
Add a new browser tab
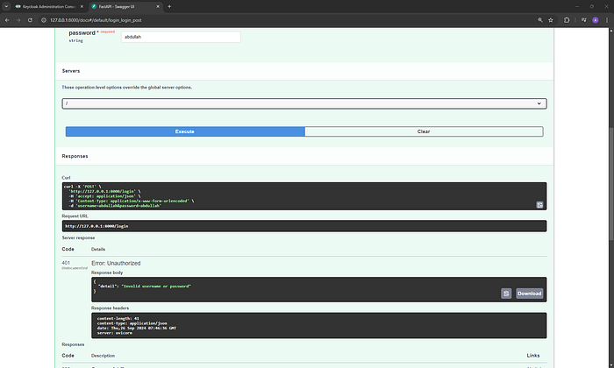(x=169, y=6)
